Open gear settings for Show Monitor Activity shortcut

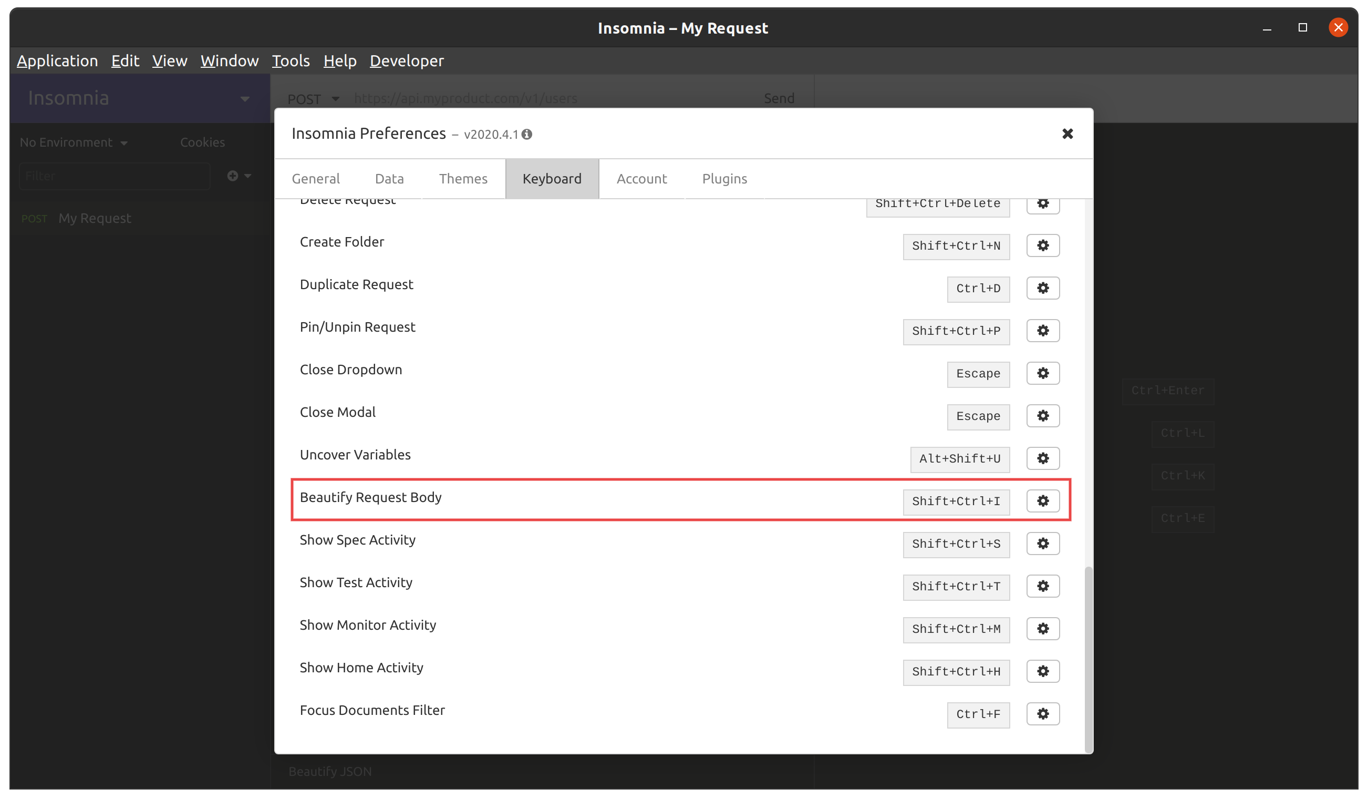(1043, 629)
